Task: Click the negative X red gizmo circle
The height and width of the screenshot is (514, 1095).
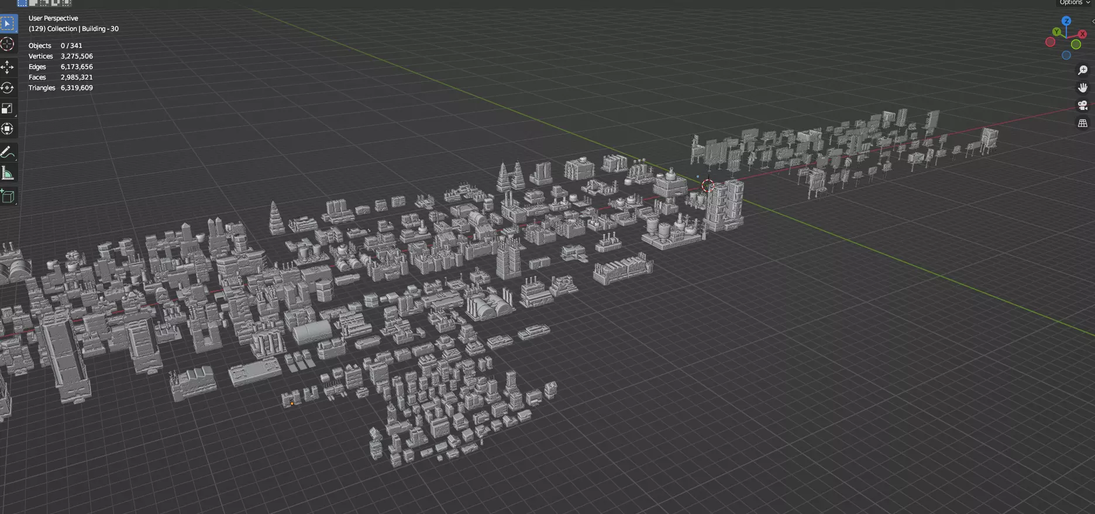Action: [x=1051, y=42]
